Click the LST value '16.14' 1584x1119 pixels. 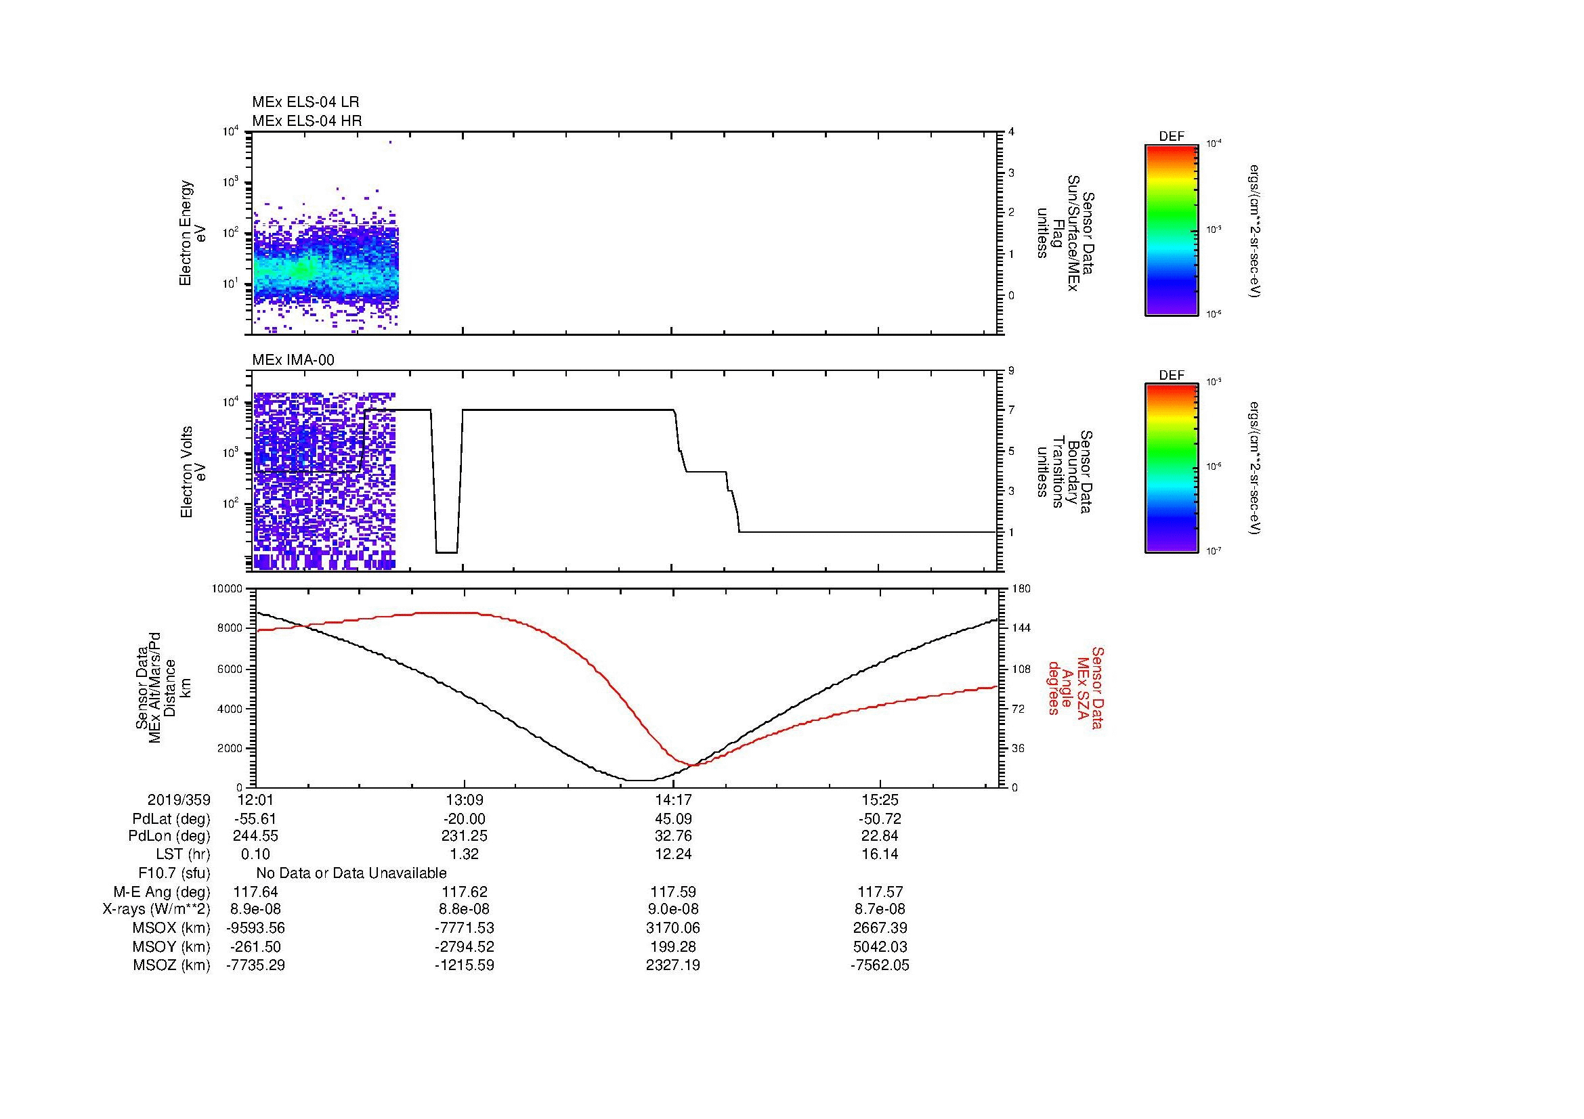(x=880, y=854)
